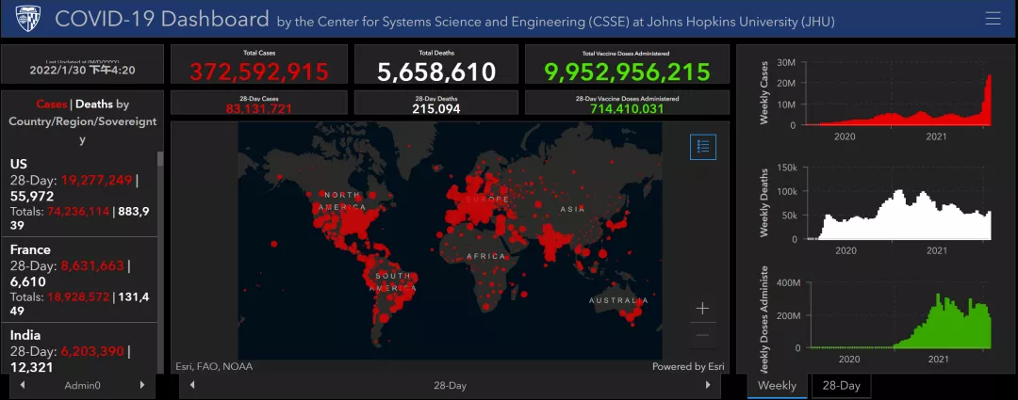This screenshot has height=400, width=1018.
Task: Click right arrow of 28-Day map selector
Action: [x=708, y=385]
